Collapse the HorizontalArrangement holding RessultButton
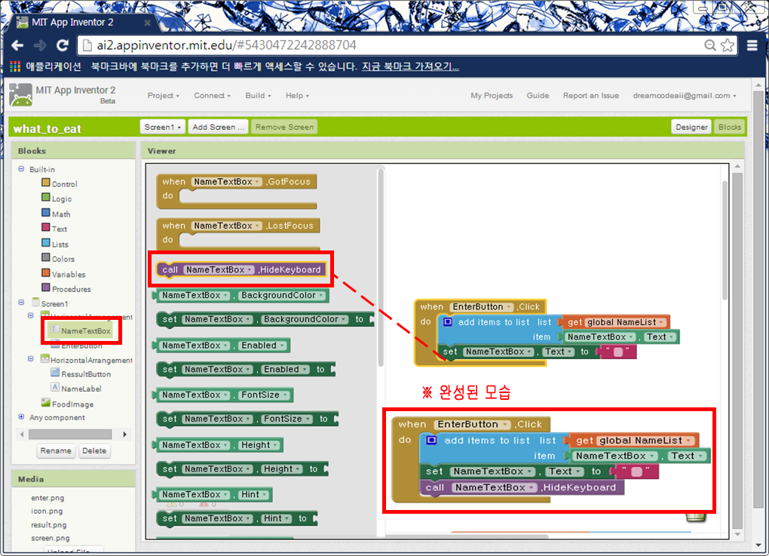 pyautogui.click(x=31, y=359)
